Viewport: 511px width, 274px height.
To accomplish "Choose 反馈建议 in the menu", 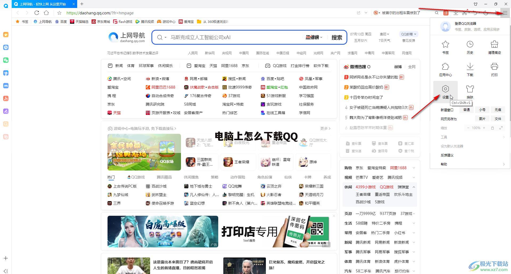I will (x=447, y=155).
